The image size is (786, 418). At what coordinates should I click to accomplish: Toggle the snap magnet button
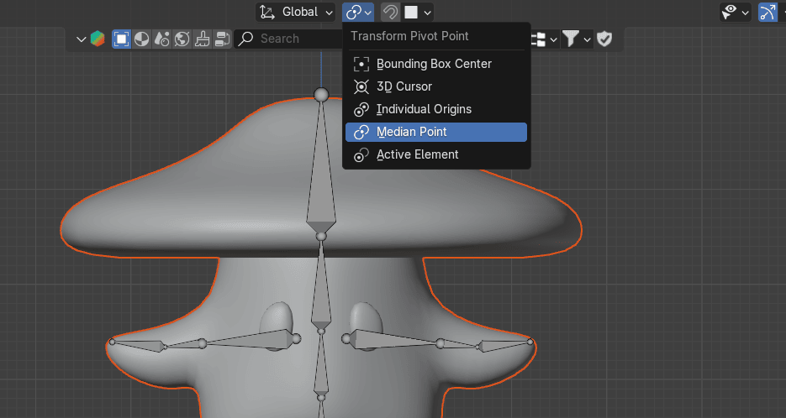click(390, 12)
